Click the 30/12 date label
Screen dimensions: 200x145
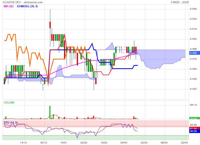pyautogui.click(x=43, y=142)
